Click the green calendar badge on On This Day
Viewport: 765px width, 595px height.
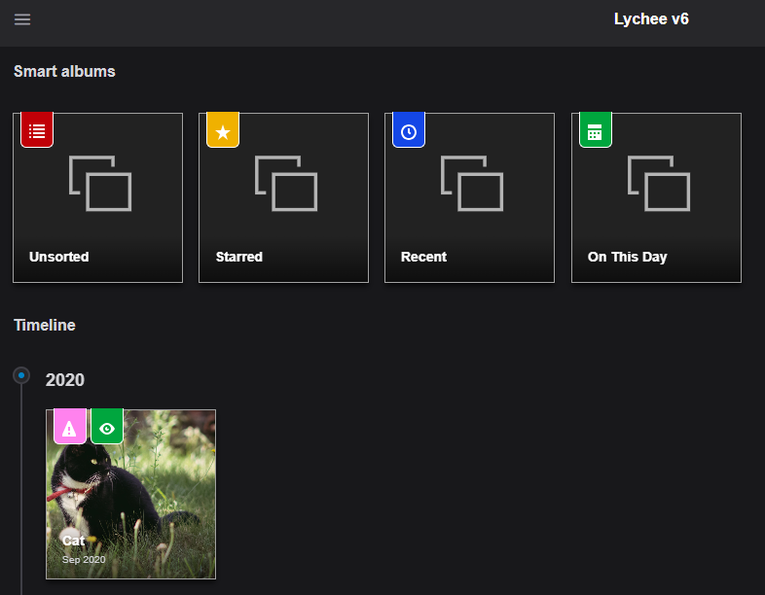tap(596, 131)
